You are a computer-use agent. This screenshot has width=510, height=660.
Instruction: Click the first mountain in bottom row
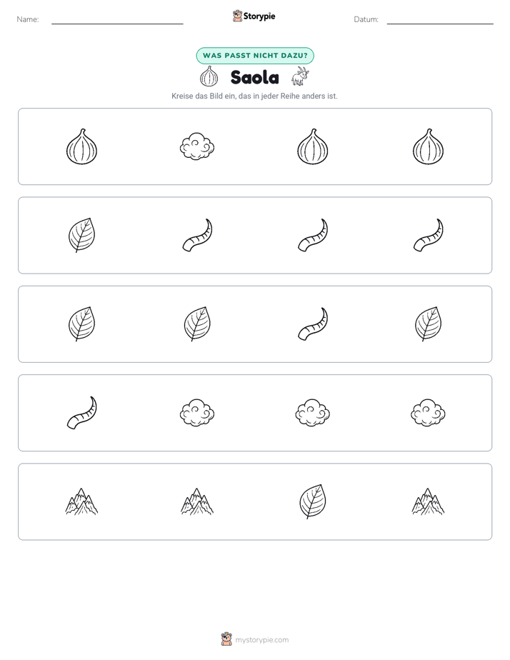(x=81, y=501)
